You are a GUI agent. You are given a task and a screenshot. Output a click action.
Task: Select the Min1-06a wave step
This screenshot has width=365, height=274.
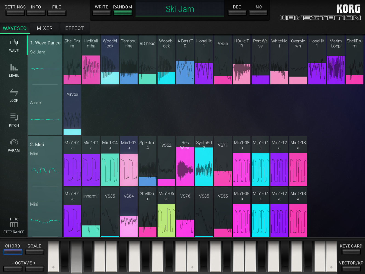click(x=166, y=212)
